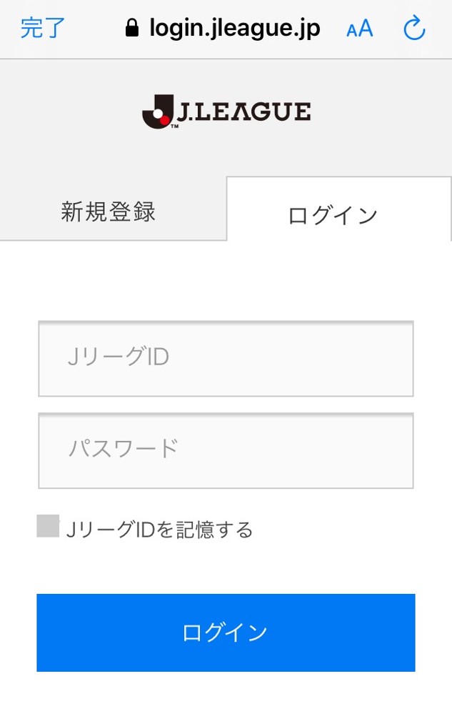Select the ログイン tab
The image size is (452, 709).
click(x=333, y=215)
